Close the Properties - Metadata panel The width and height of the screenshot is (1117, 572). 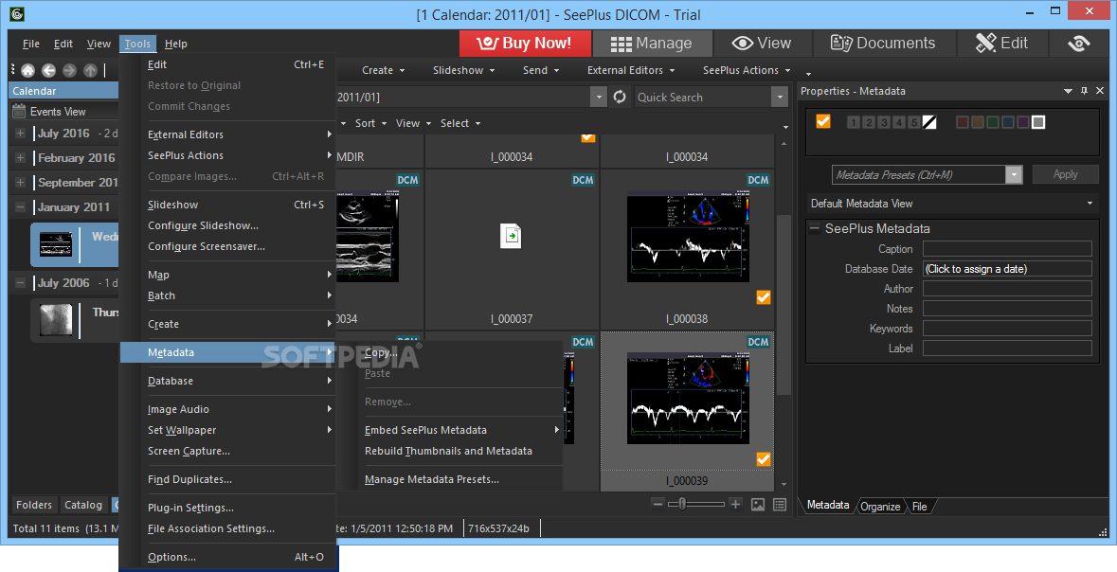tap(1101, 91)
